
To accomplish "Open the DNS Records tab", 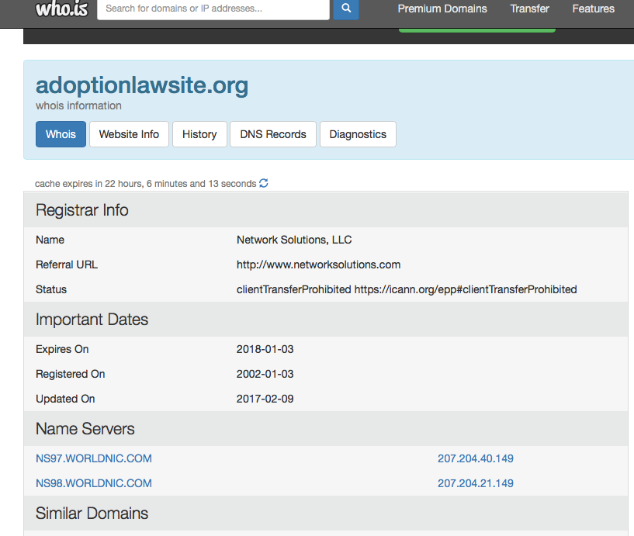I will 273,134.
